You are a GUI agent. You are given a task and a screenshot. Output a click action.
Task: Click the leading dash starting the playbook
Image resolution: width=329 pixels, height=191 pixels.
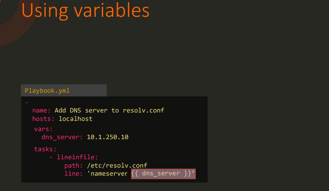pos(27,103)
